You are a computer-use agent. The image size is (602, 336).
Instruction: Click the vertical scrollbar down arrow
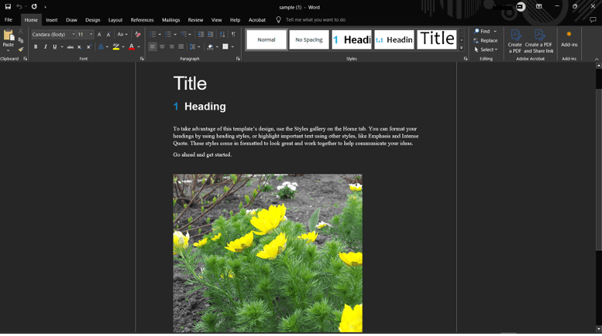(x=599, y=329)
